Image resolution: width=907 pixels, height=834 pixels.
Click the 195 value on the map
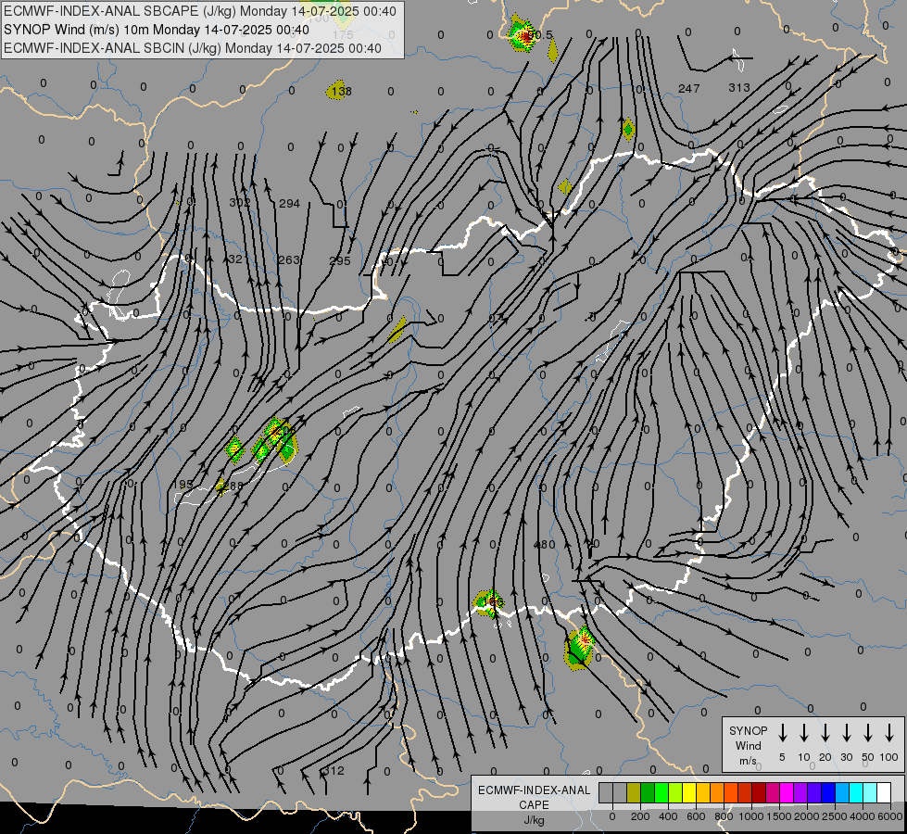click(183, 484)
